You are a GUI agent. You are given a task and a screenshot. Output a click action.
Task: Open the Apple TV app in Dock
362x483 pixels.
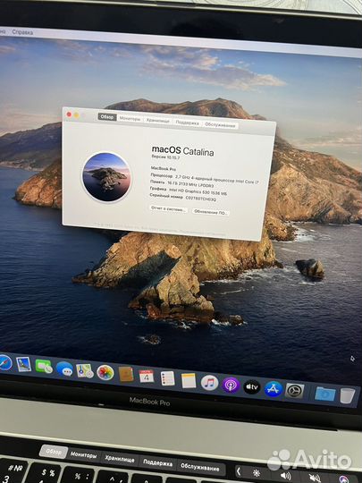tap(252, 387)
